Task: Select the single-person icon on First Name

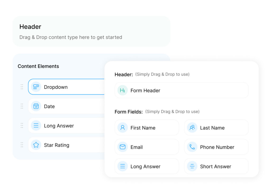Action: tap(122, 128)
